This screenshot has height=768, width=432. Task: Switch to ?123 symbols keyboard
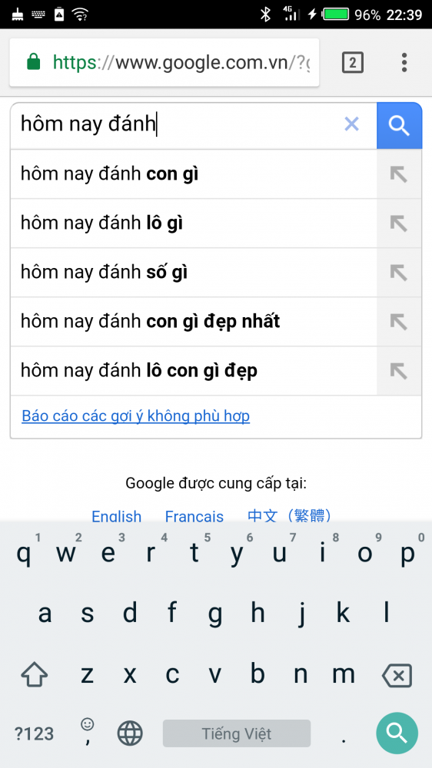(x=35, y=733)
